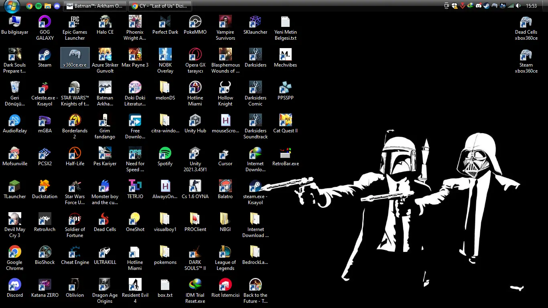Launch RetroArch from the desktop
548x308 pixels.
coord(45,222)
